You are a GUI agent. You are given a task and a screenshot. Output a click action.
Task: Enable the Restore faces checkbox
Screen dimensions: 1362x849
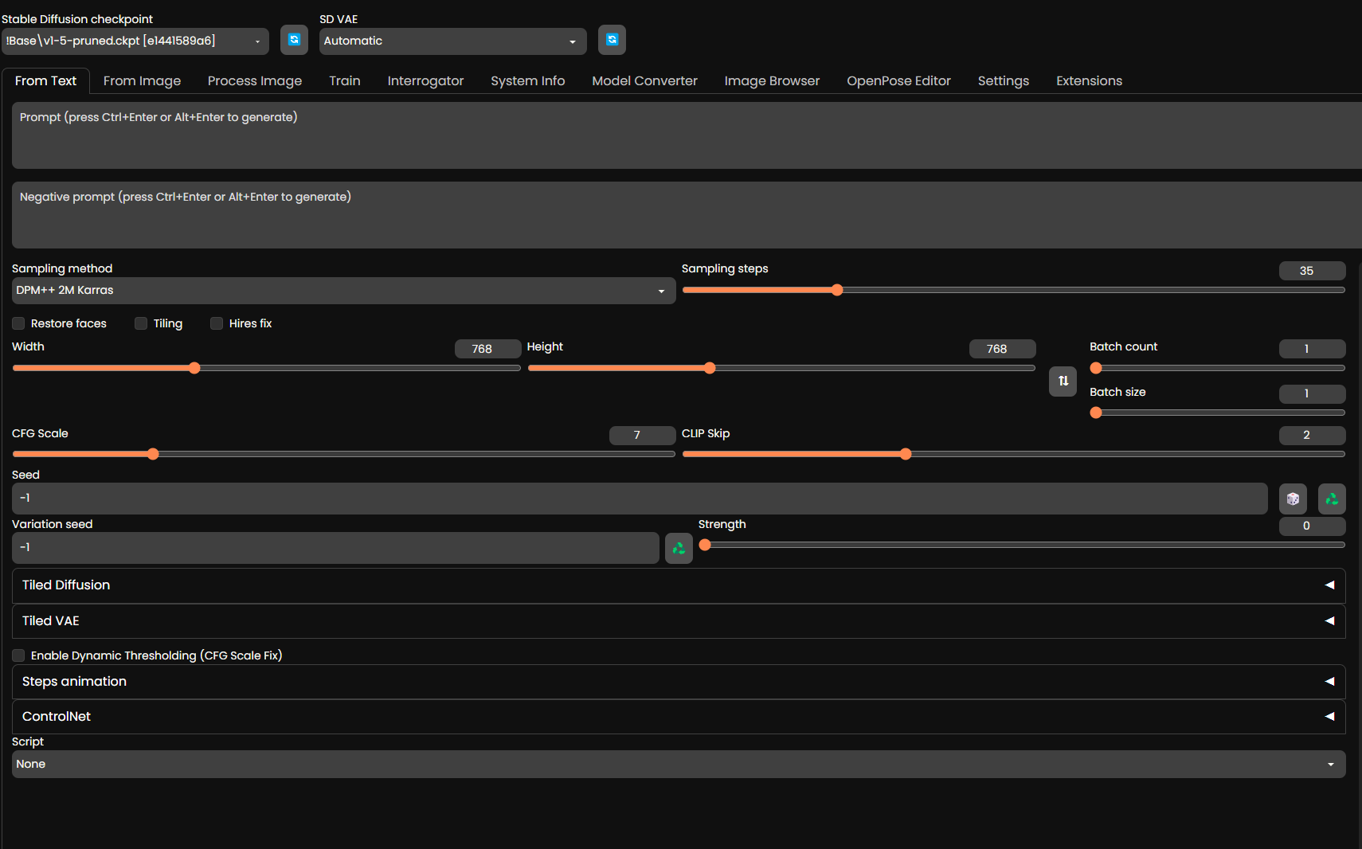[18, 323]
